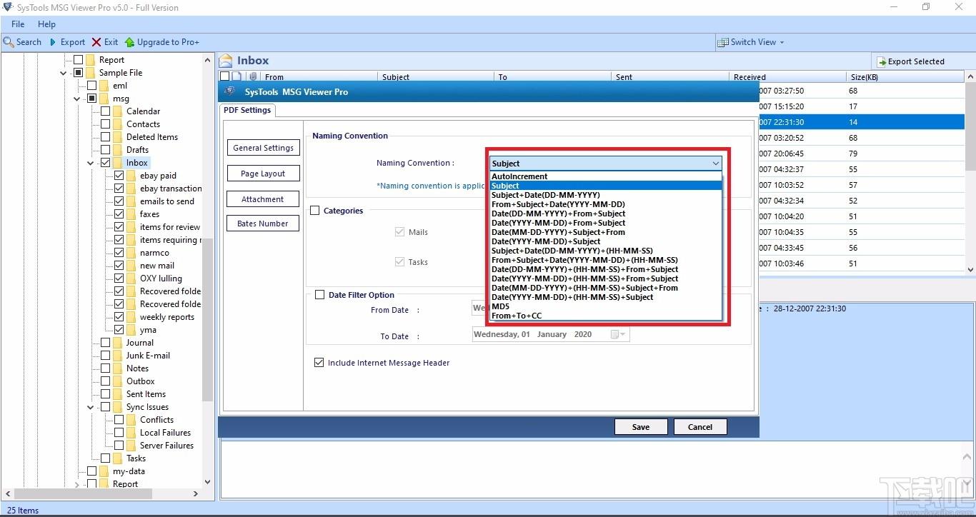Enable the Categories checkbox
The height and width of the screenshot is (517, 976).
point(315,211)
